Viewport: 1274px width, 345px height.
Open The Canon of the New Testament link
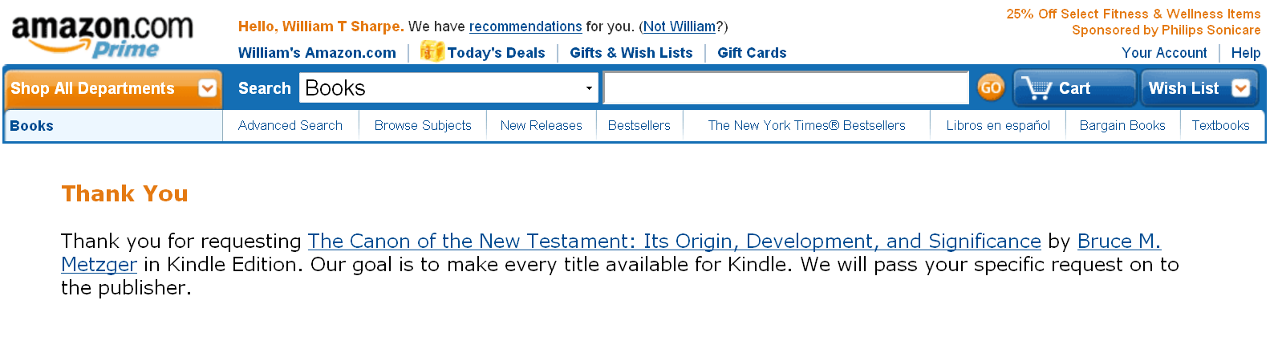(x=674, y=241)
